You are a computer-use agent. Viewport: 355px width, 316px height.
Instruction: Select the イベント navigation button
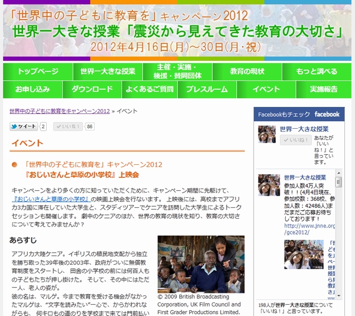(266, 90)
